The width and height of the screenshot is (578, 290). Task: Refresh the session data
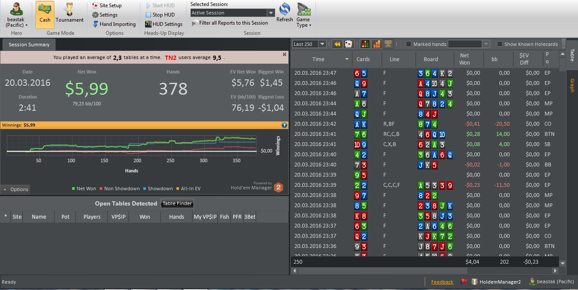coord(285,13)
